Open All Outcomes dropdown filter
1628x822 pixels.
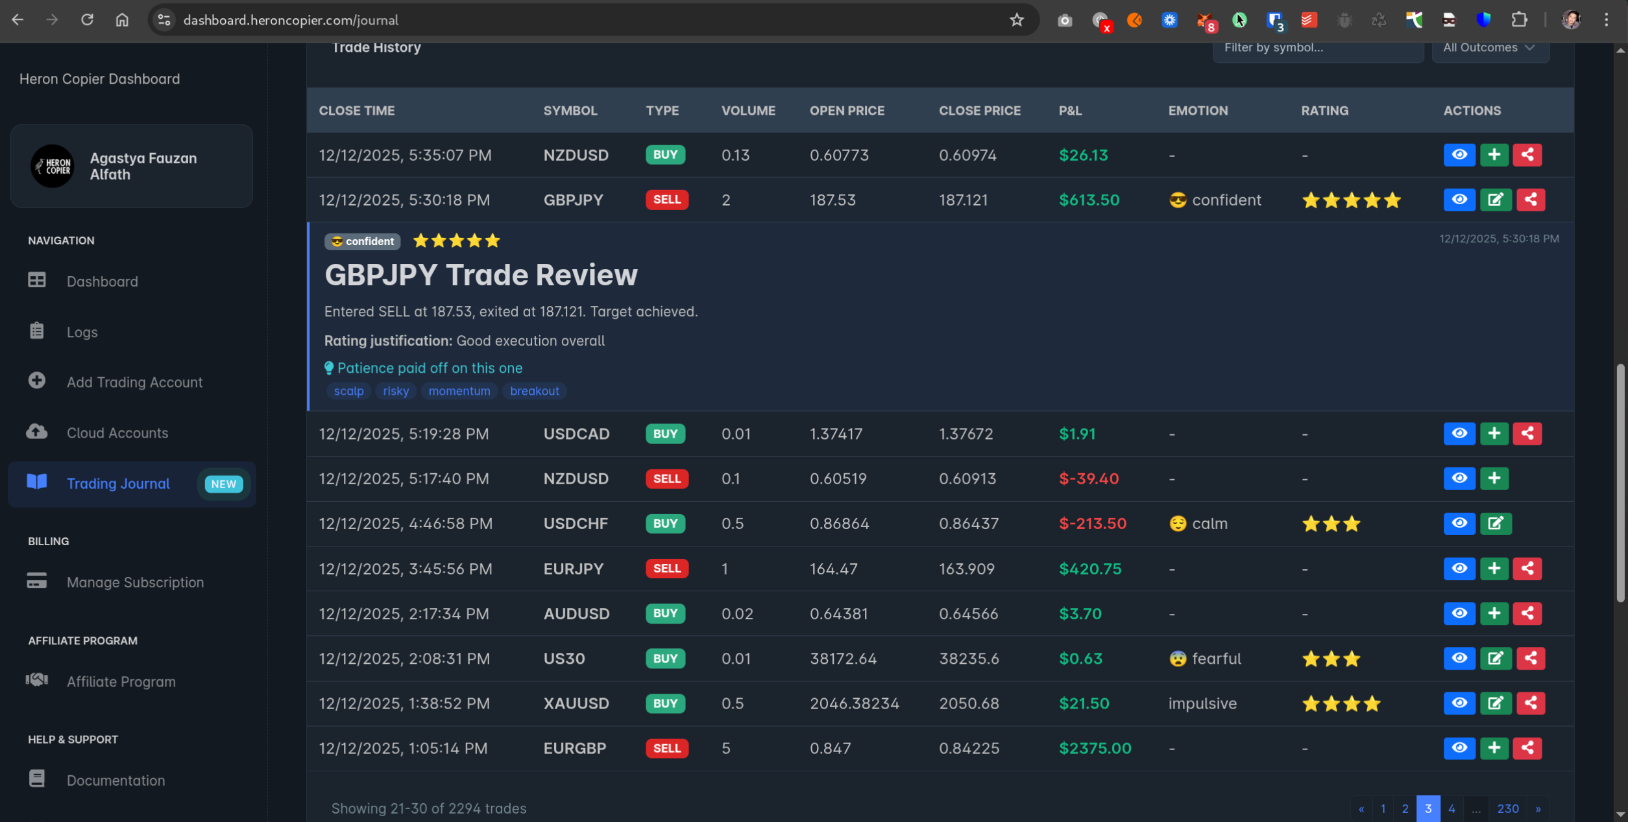coord(1489,48)
